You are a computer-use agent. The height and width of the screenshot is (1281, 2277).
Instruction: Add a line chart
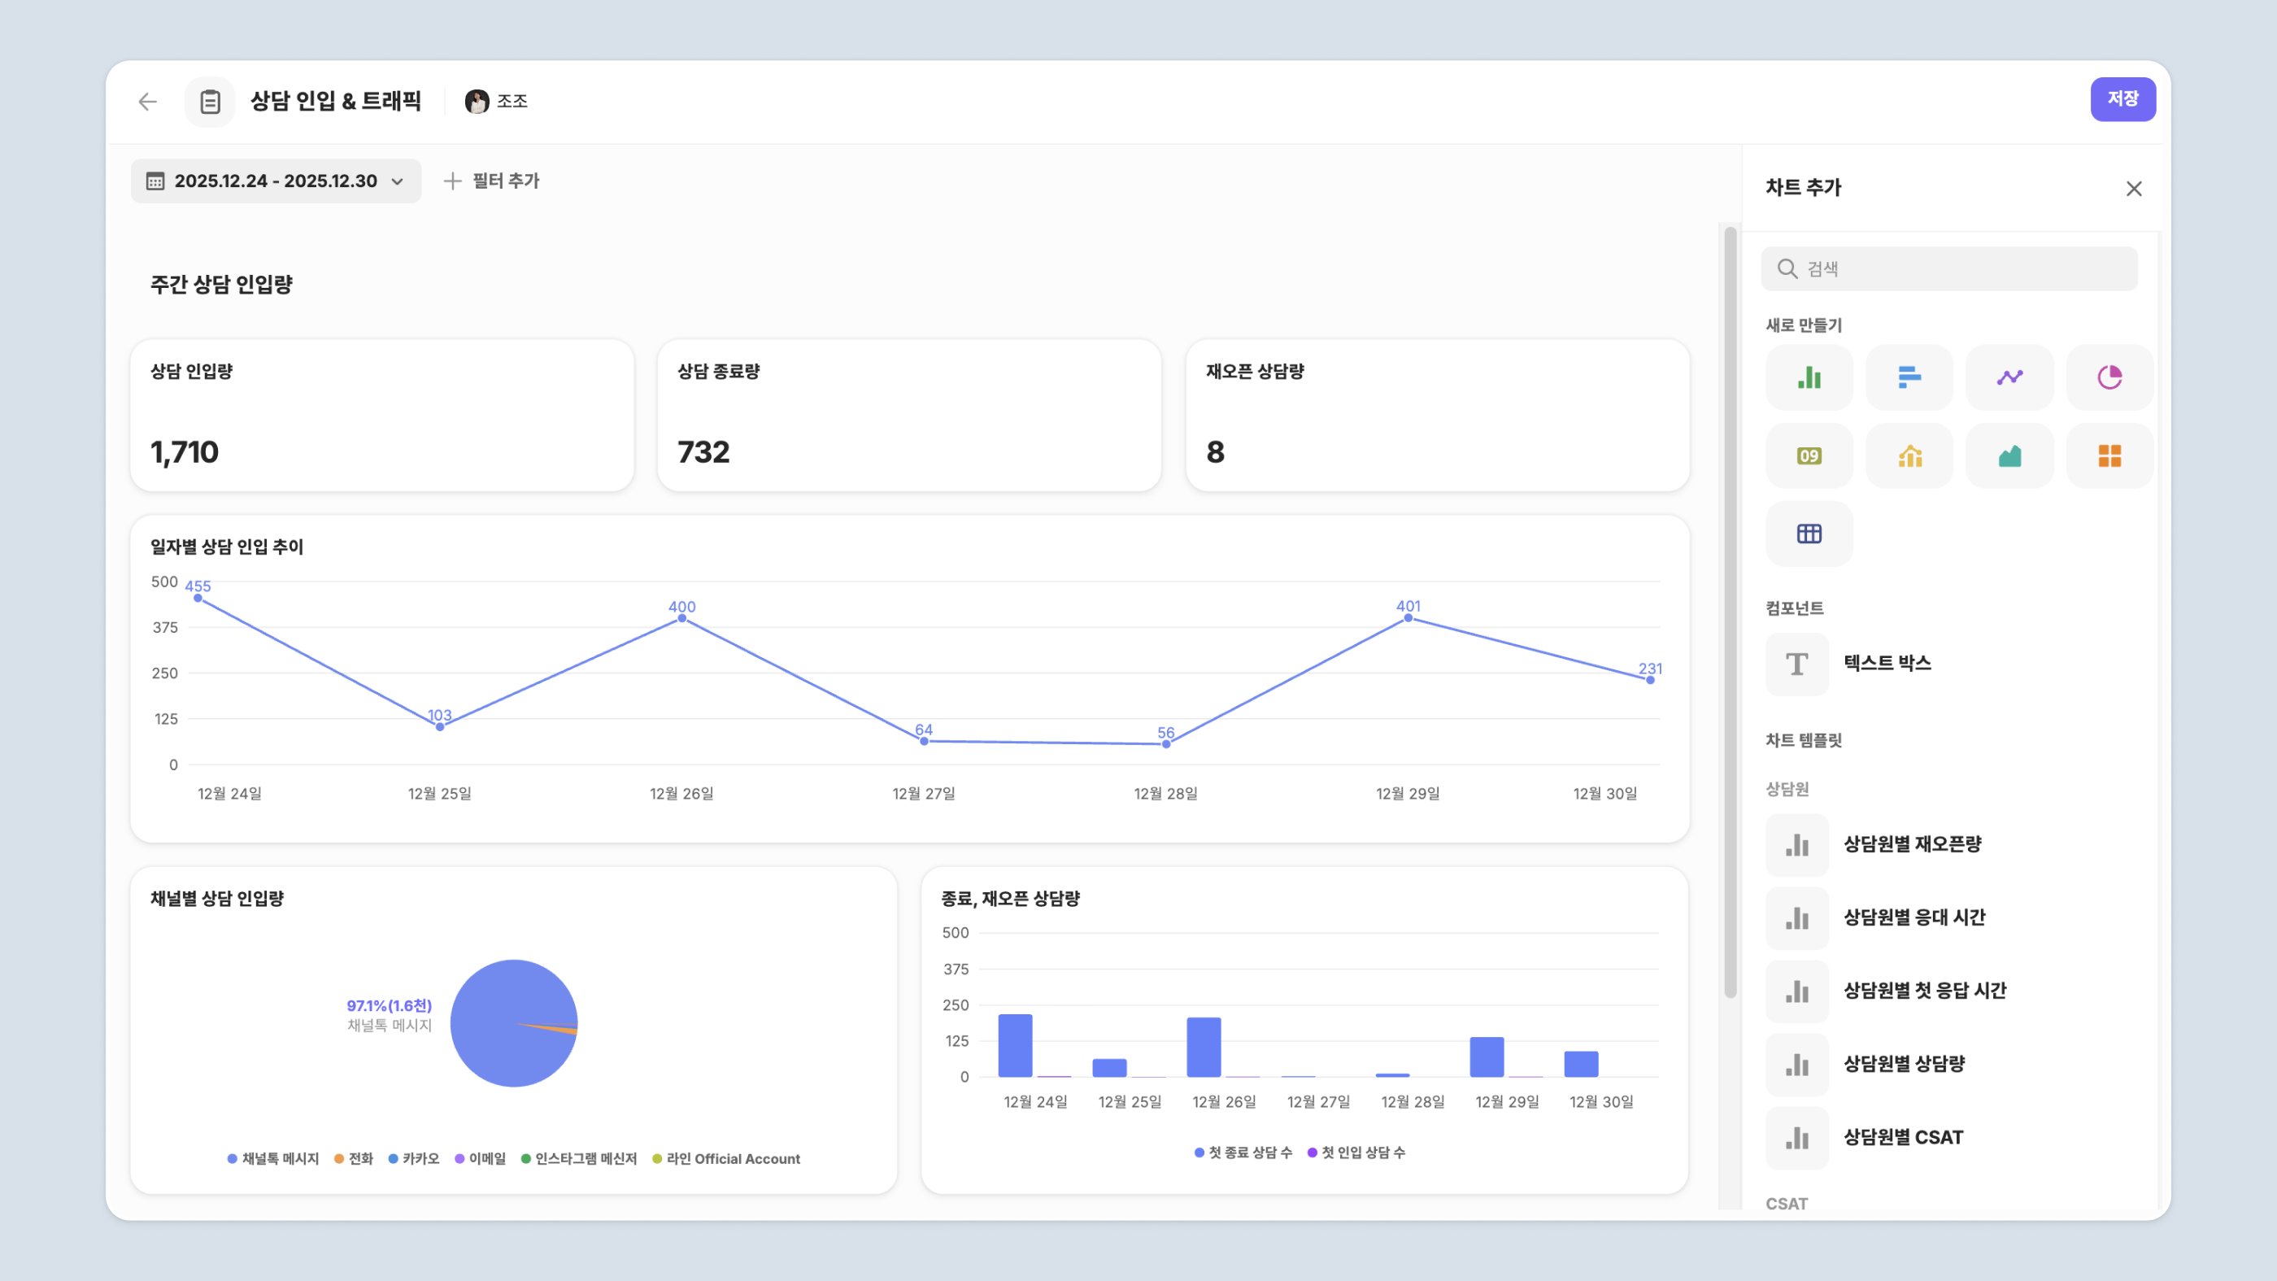pos(2009,377)
